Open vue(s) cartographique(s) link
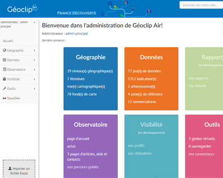Viewport: 223px width, 178px height. click(x=86, y=86)
